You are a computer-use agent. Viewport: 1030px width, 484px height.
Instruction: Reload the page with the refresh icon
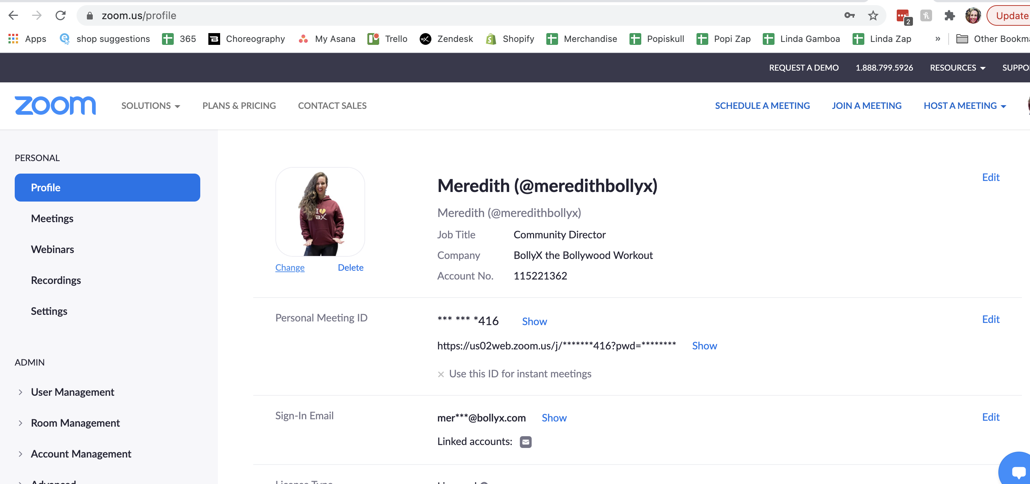60,15
